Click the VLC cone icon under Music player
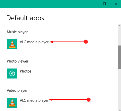Image resolution: width=121 pixels, height=111 pixels. pos(12,44)
